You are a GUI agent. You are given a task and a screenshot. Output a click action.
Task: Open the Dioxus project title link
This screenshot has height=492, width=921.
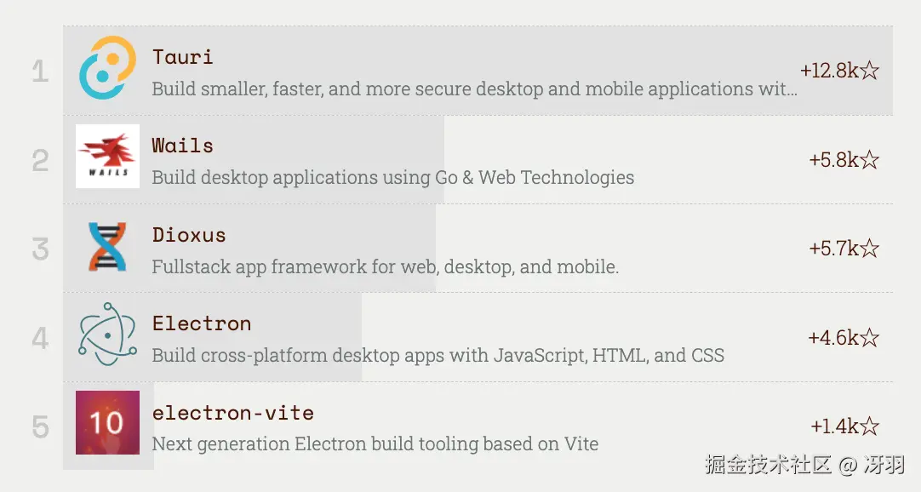pyautogui.click(x=189, y=235)
